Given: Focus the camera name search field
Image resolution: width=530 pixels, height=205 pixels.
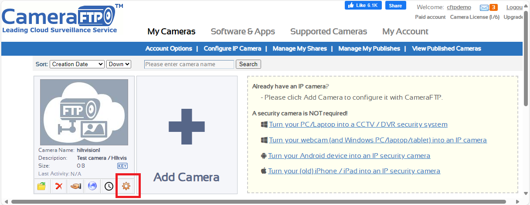Looking at the screenshot, I should click(x=189, y=64).
